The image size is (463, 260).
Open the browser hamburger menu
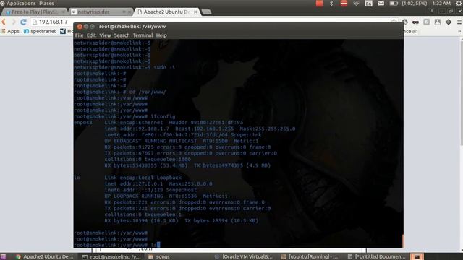(x=459, y=22)
